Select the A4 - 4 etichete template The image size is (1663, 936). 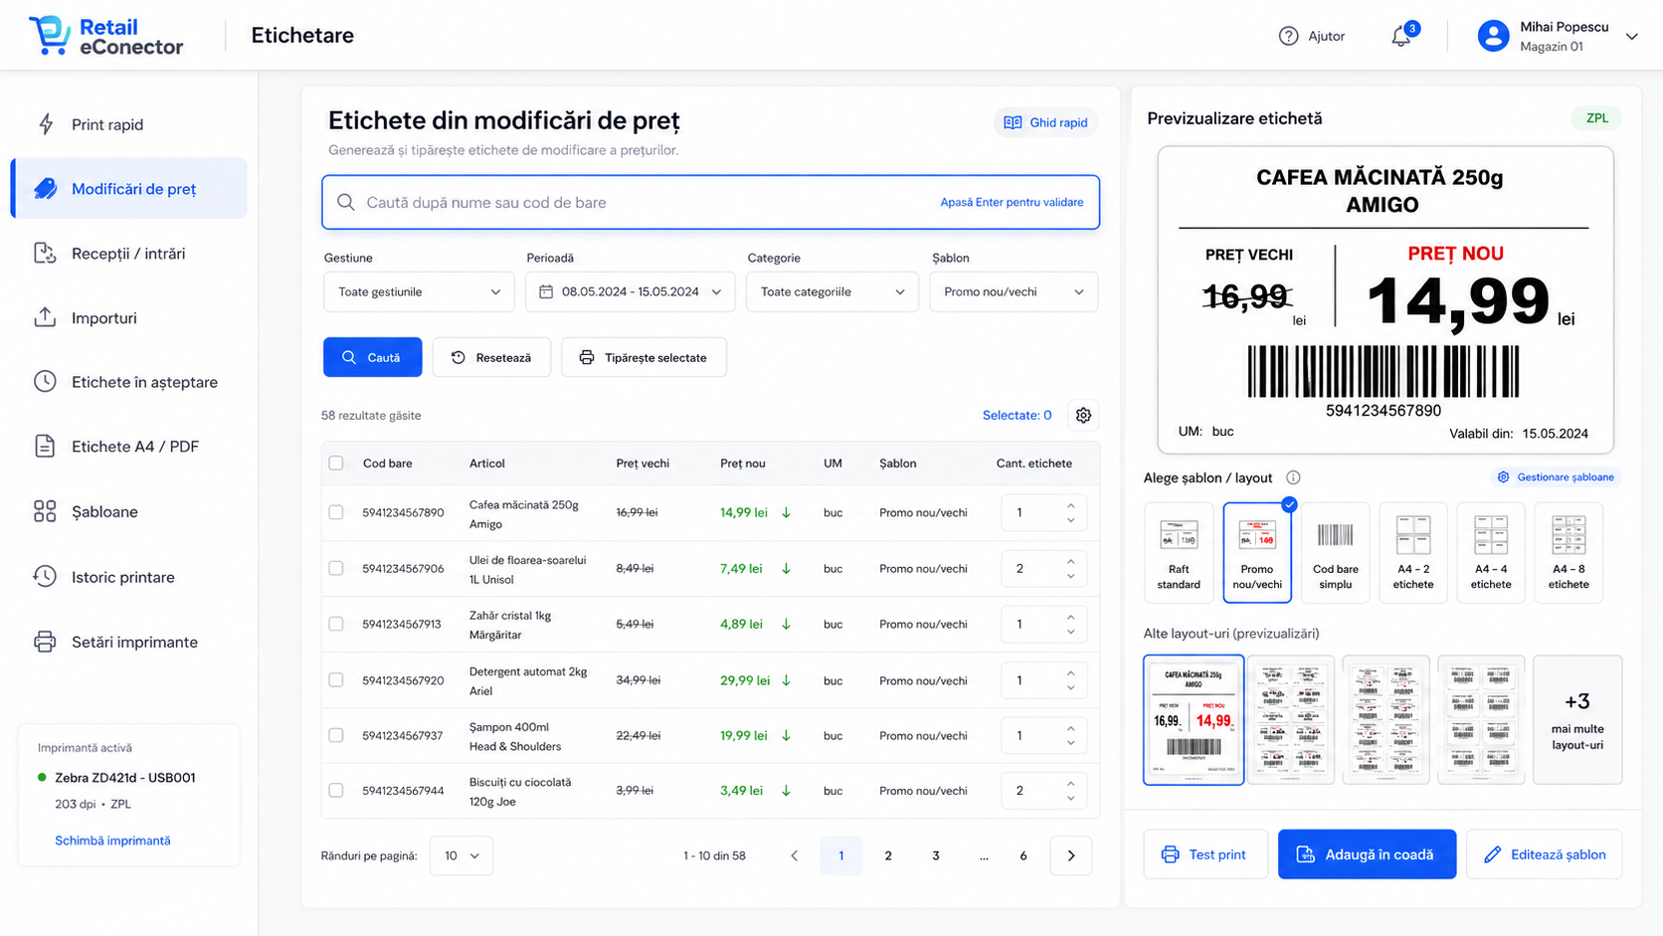pos(1490,552)
